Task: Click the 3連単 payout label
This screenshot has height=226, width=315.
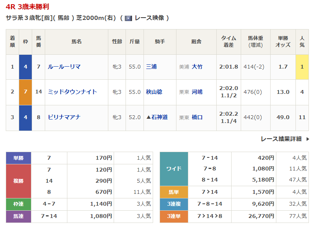Action: (x=174, y=216)
